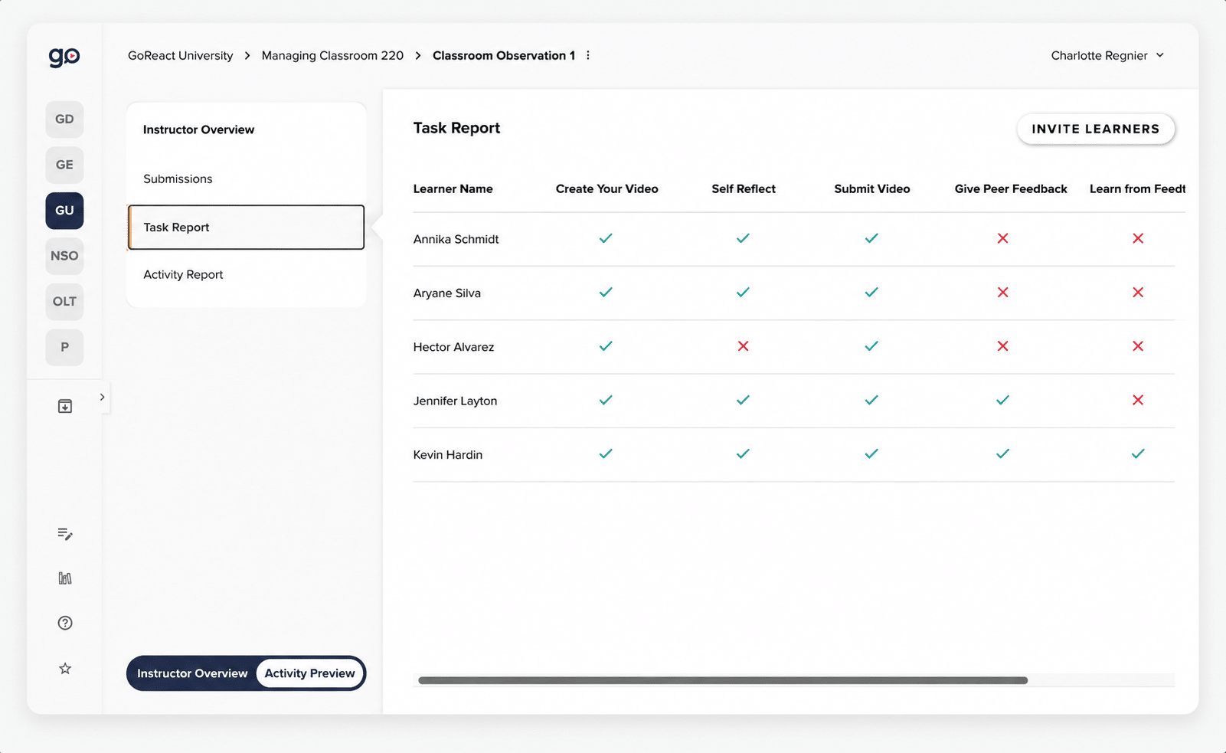Go to Managing Classroom 220 breadcrumb
Image resolution: width=1226 pixels, height=753 pixels.
coord(332,55)
